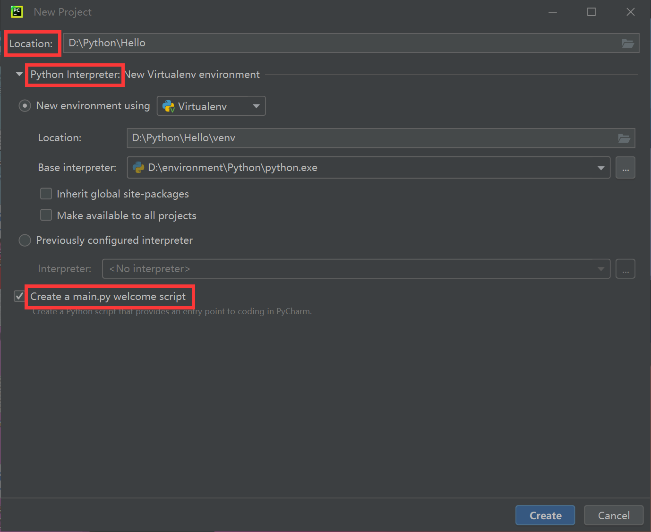Select Previously configured interpreter radio button
Screen dimensions: 651x532
coord(25,240)
